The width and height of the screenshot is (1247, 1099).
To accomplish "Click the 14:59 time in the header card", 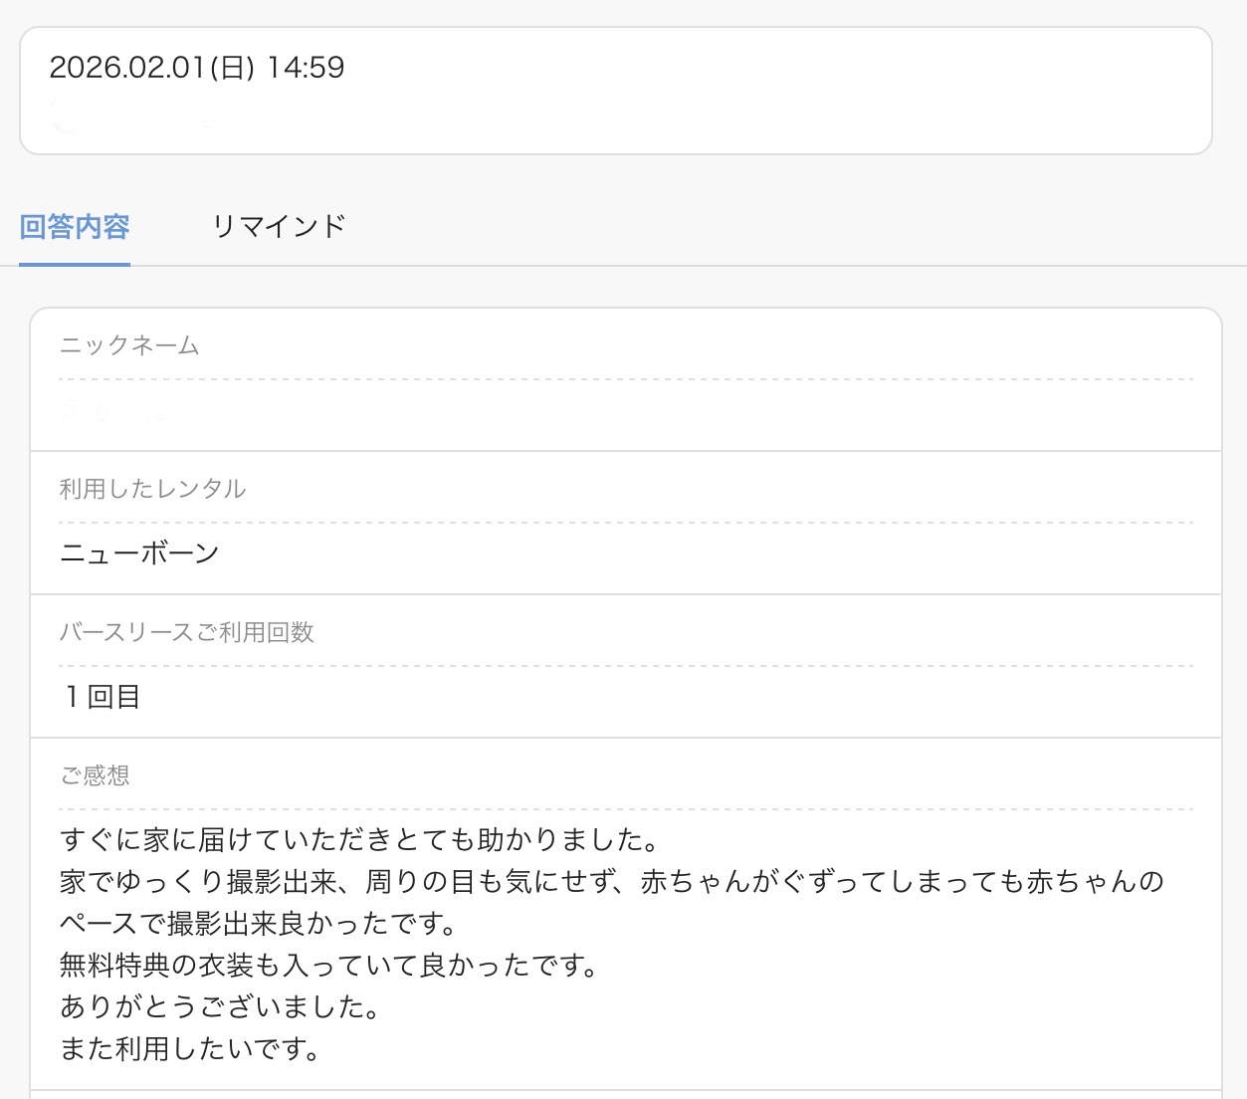I will point(306,68).
